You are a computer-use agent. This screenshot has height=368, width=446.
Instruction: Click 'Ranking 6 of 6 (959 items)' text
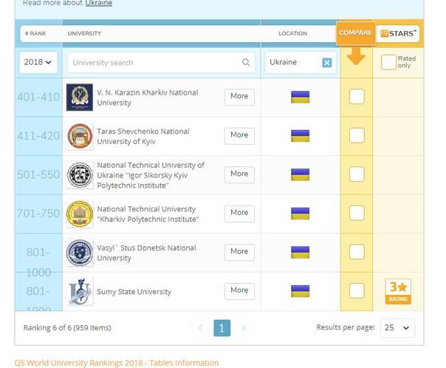(67, 328)
